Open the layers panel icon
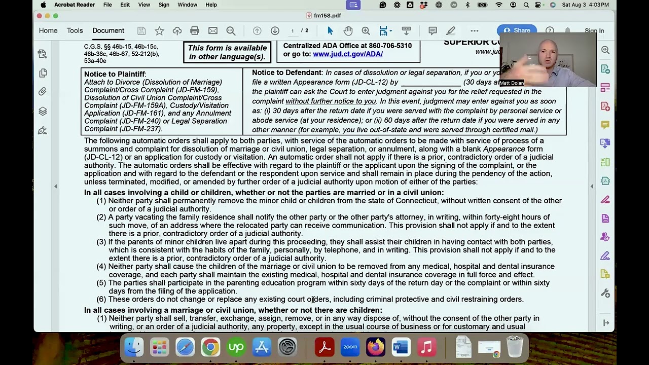649x365 pixels. click(x=43, y=111)
